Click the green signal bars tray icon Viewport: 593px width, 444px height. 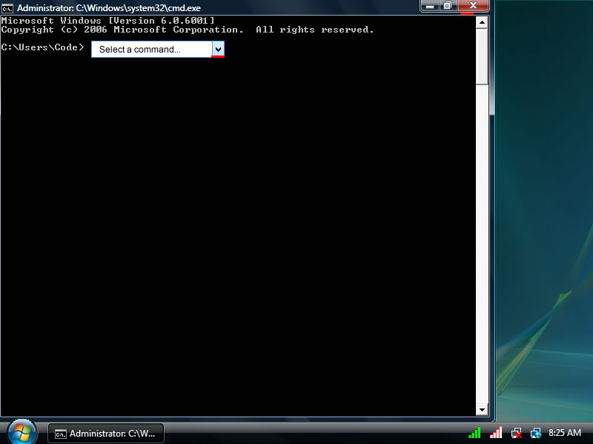coord(474,433)
